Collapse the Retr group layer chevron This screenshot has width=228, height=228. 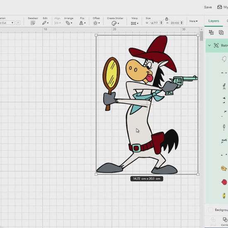209,46
